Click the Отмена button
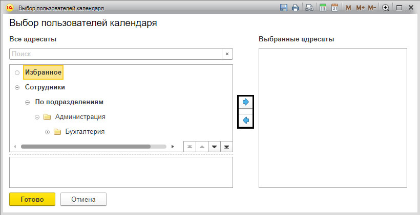The height and width of the screenshot is (215, 420). [83, 199]
